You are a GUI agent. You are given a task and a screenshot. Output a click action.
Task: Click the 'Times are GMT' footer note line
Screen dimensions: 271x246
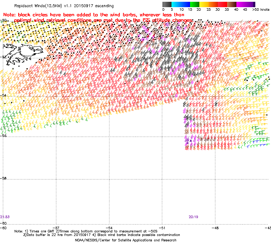86,231
